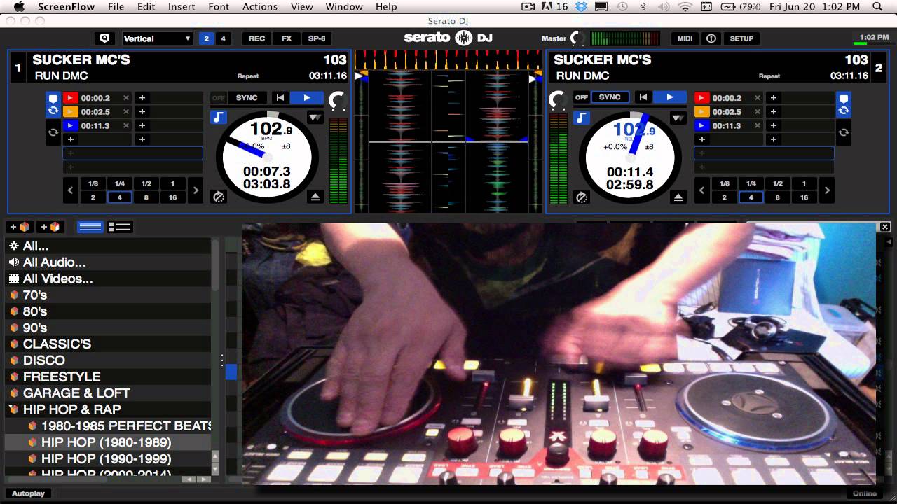The image size is (897, 504).
Task: Select deck 1 cue points tab icon
Action: pos(53,98)
